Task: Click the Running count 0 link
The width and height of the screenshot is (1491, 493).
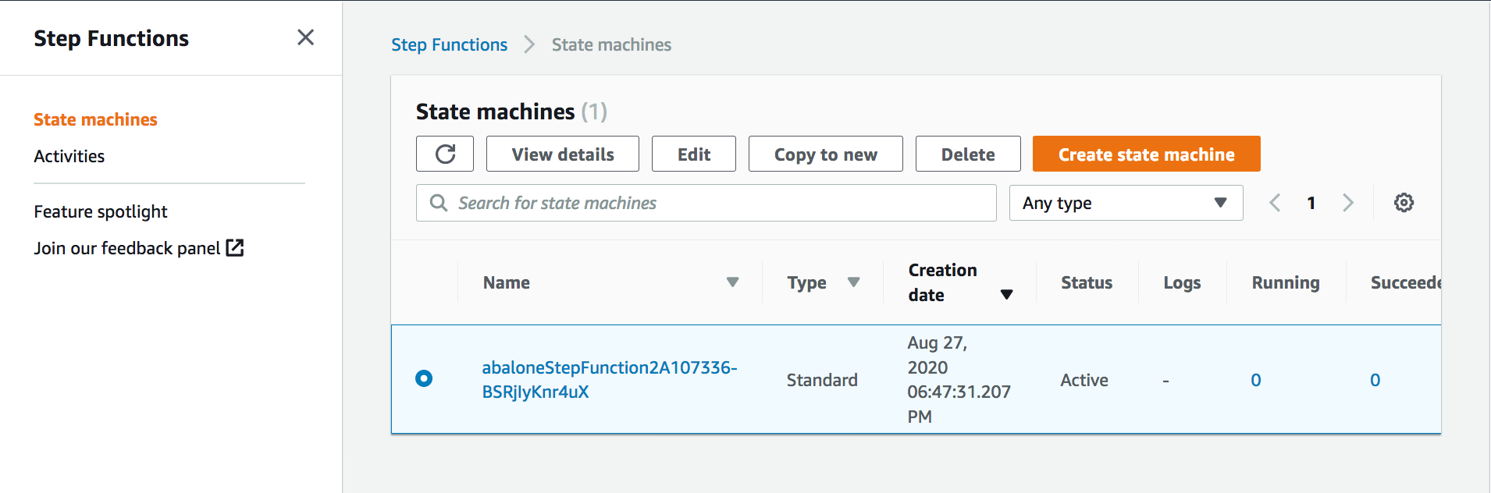Action: 1256,380
